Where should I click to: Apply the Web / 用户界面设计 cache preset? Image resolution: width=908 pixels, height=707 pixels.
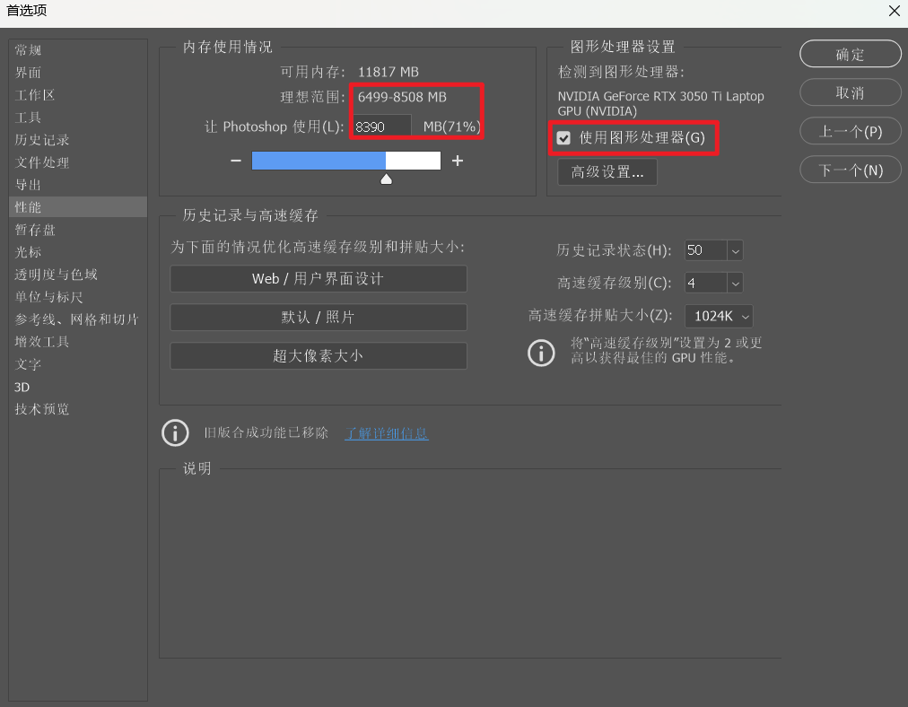(319, 278)
